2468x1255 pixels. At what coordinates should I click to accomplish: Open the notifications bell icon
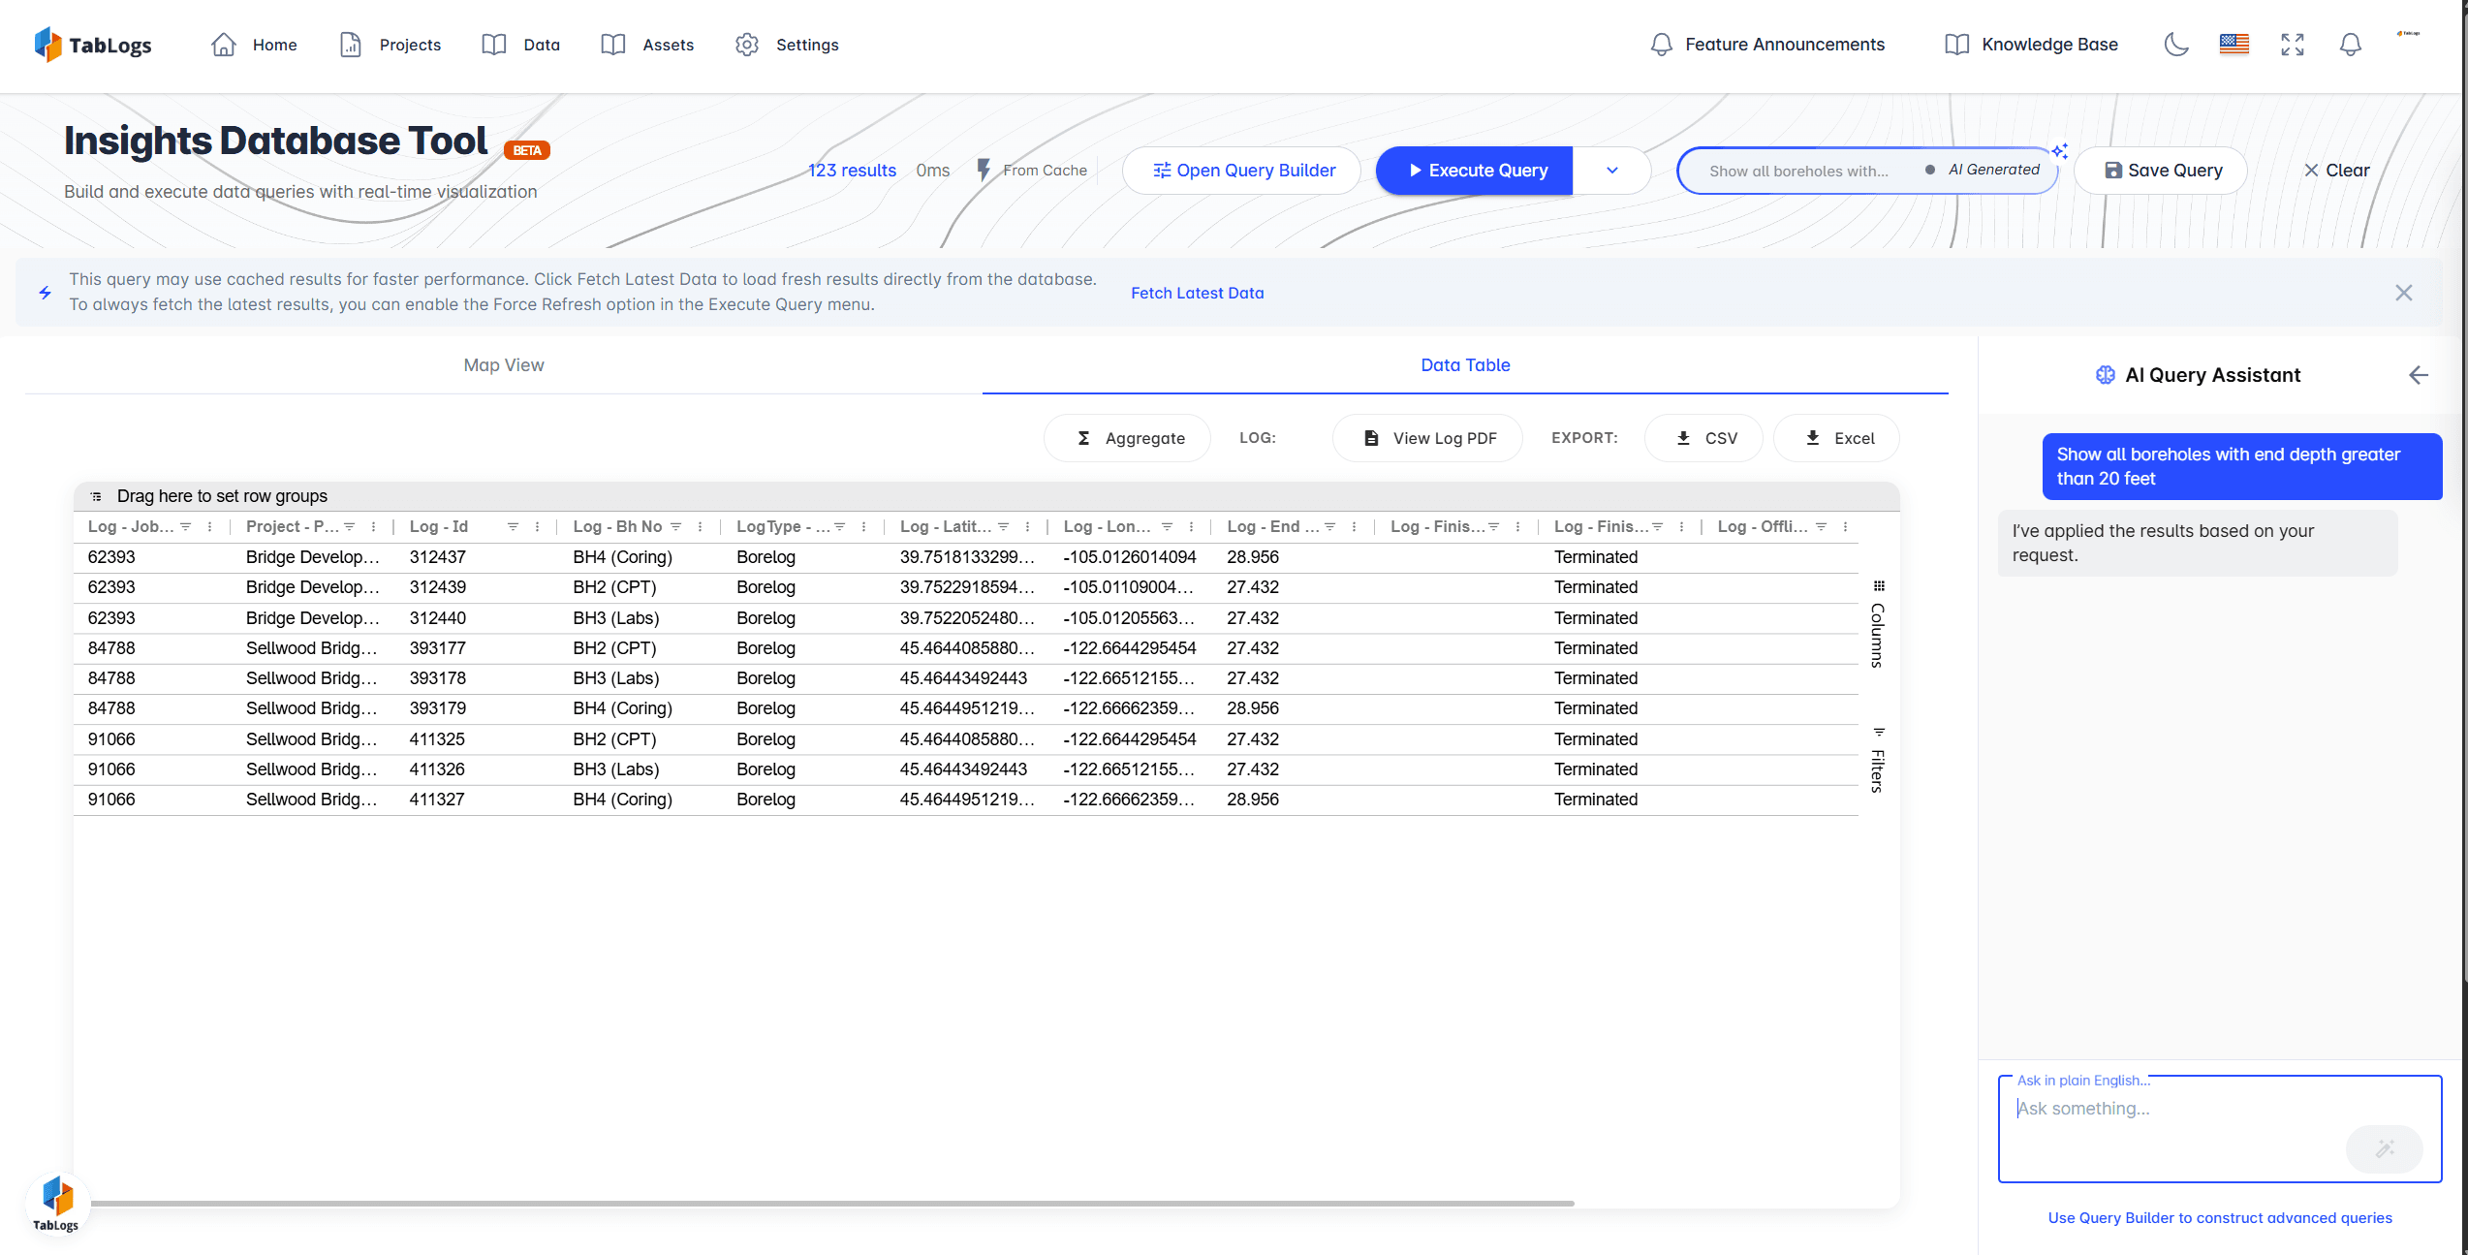(2351, 45)
